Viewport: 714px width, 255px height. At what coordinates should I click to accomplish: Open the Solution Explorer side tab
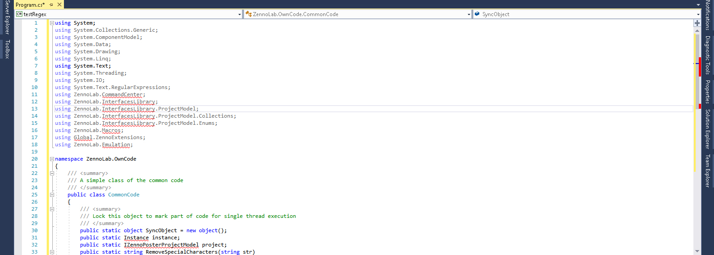click(x=707, y=129)
